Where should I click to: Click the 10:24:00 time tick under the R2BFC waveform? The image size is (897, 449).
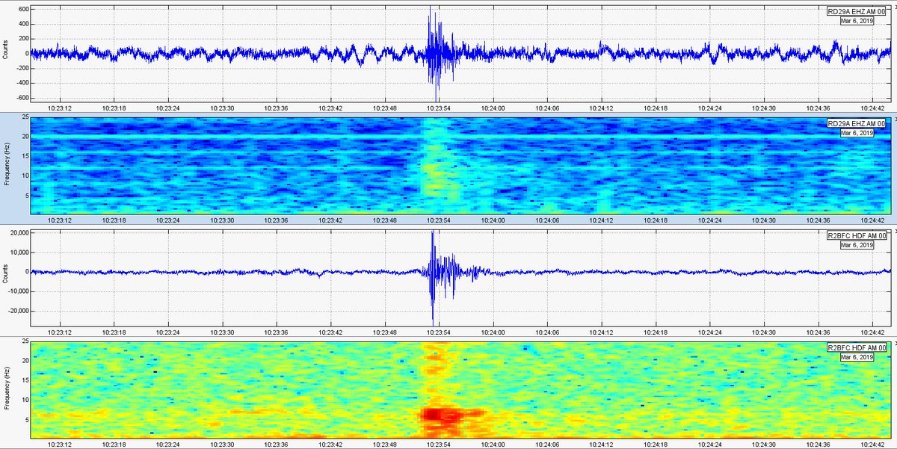point(493,332)
